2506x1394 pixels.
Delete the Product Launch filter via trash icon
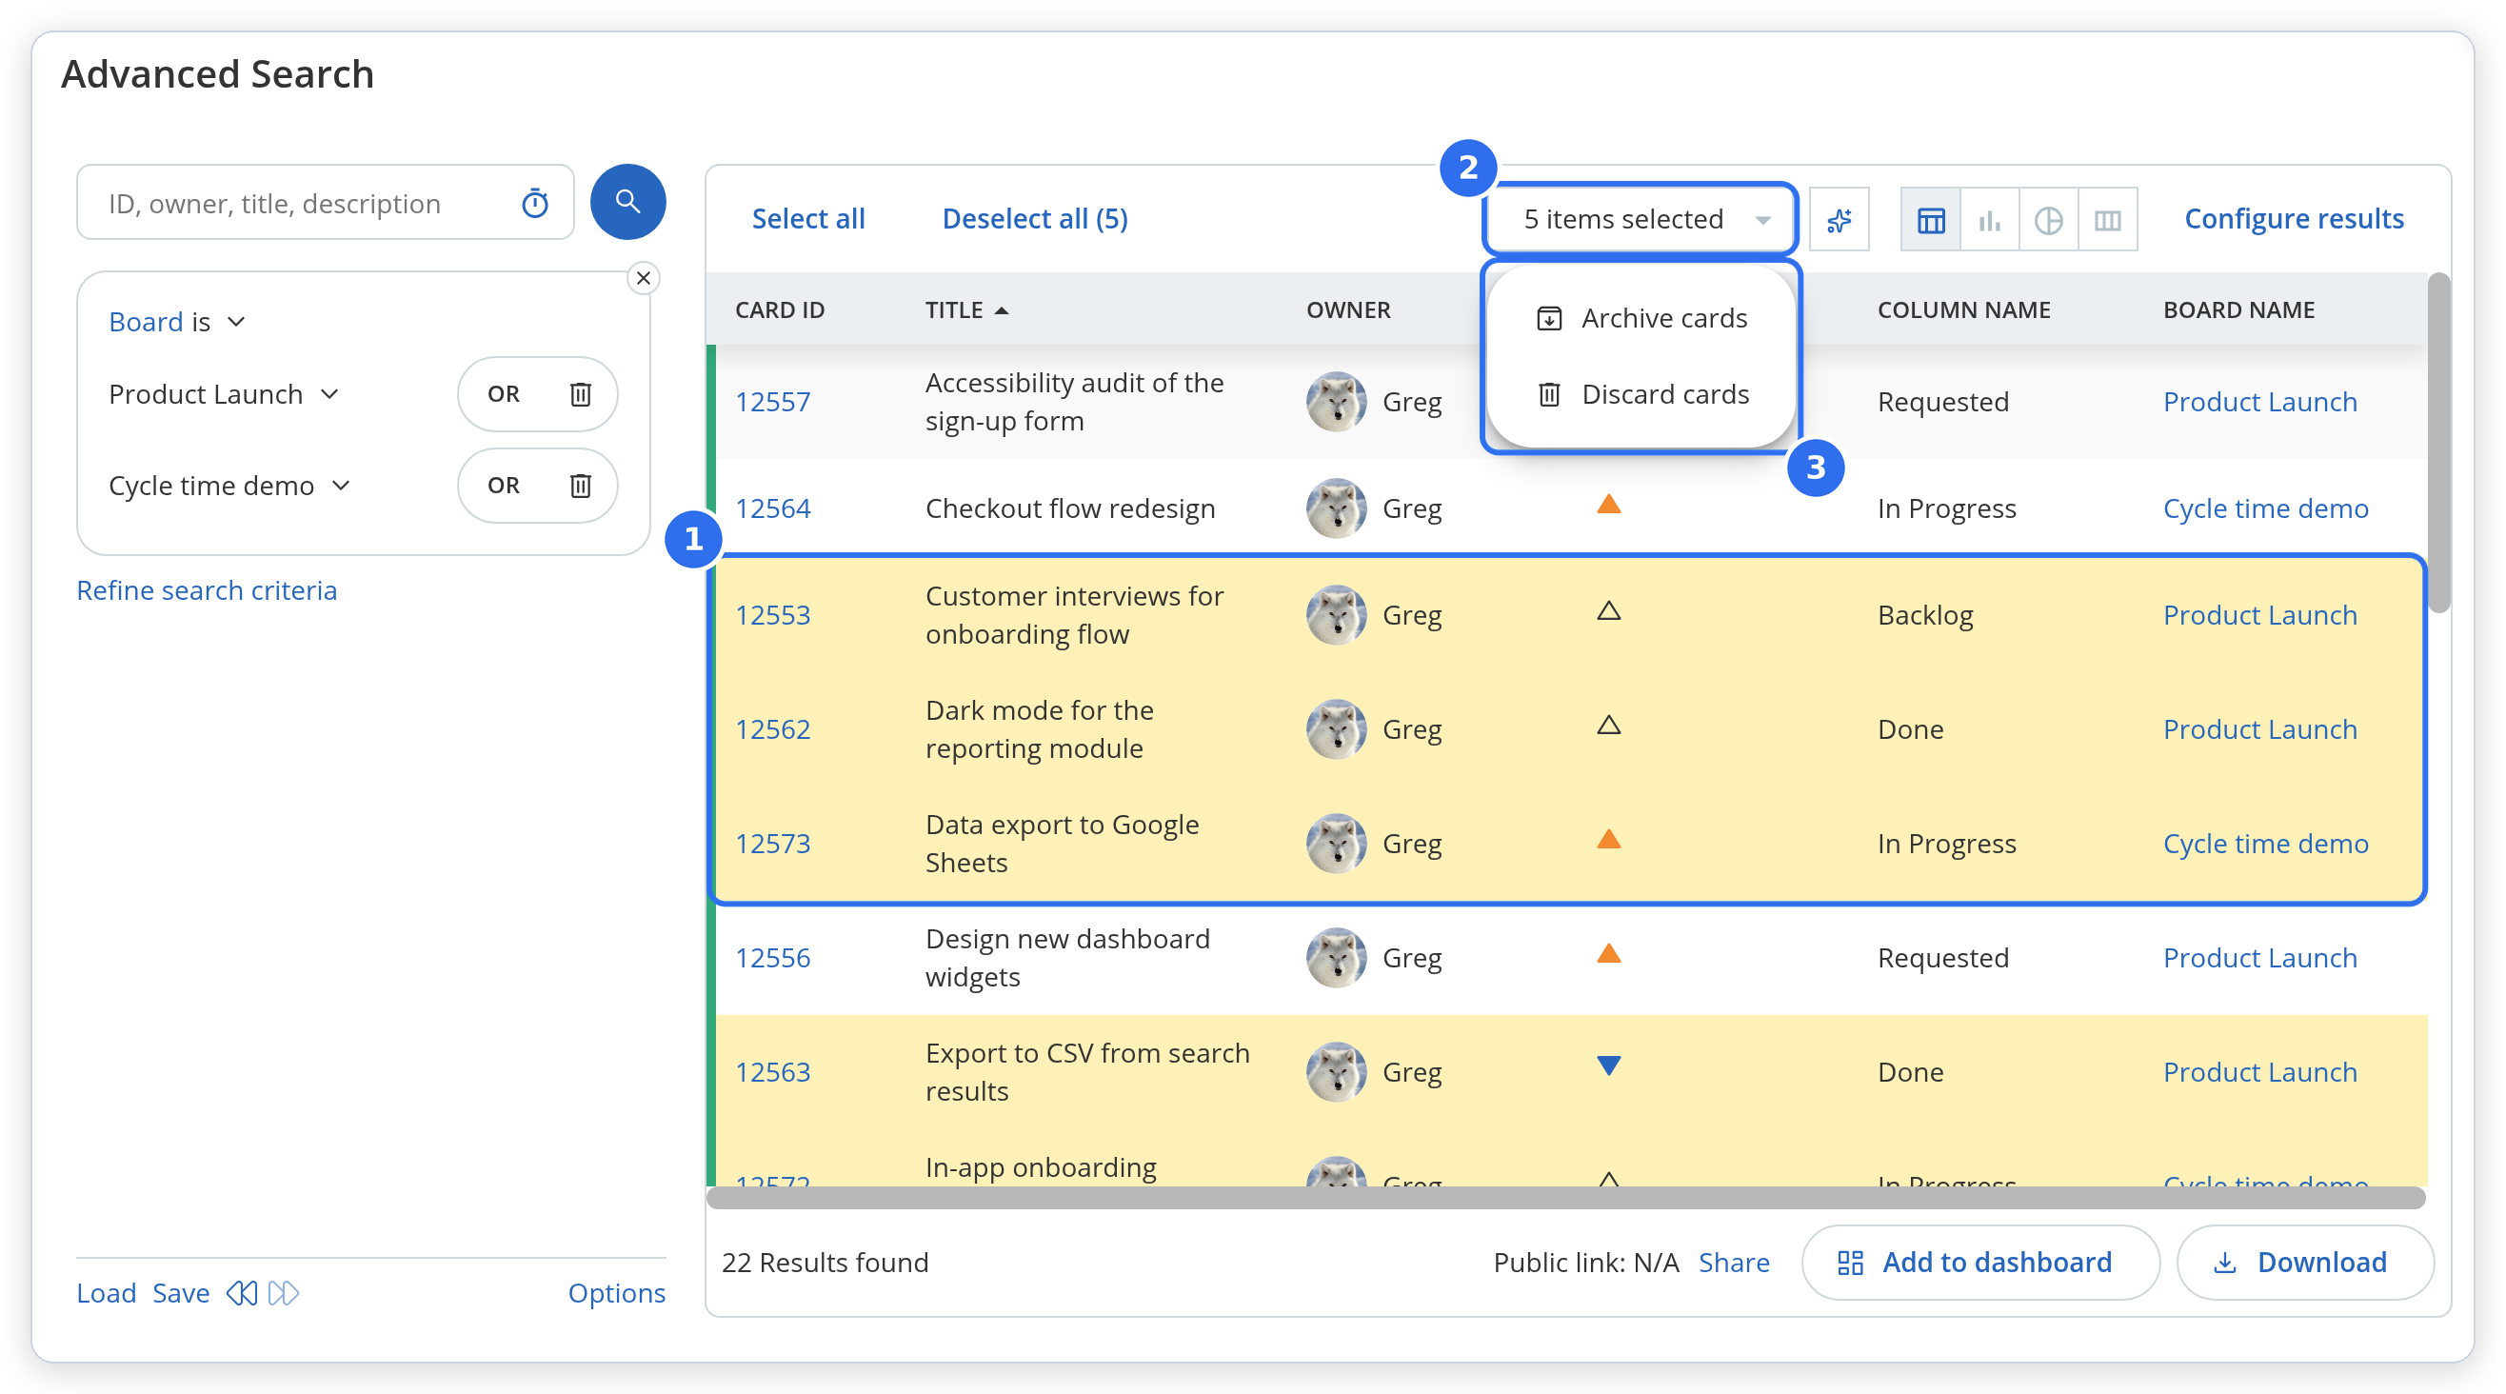(x=581, y=394)
